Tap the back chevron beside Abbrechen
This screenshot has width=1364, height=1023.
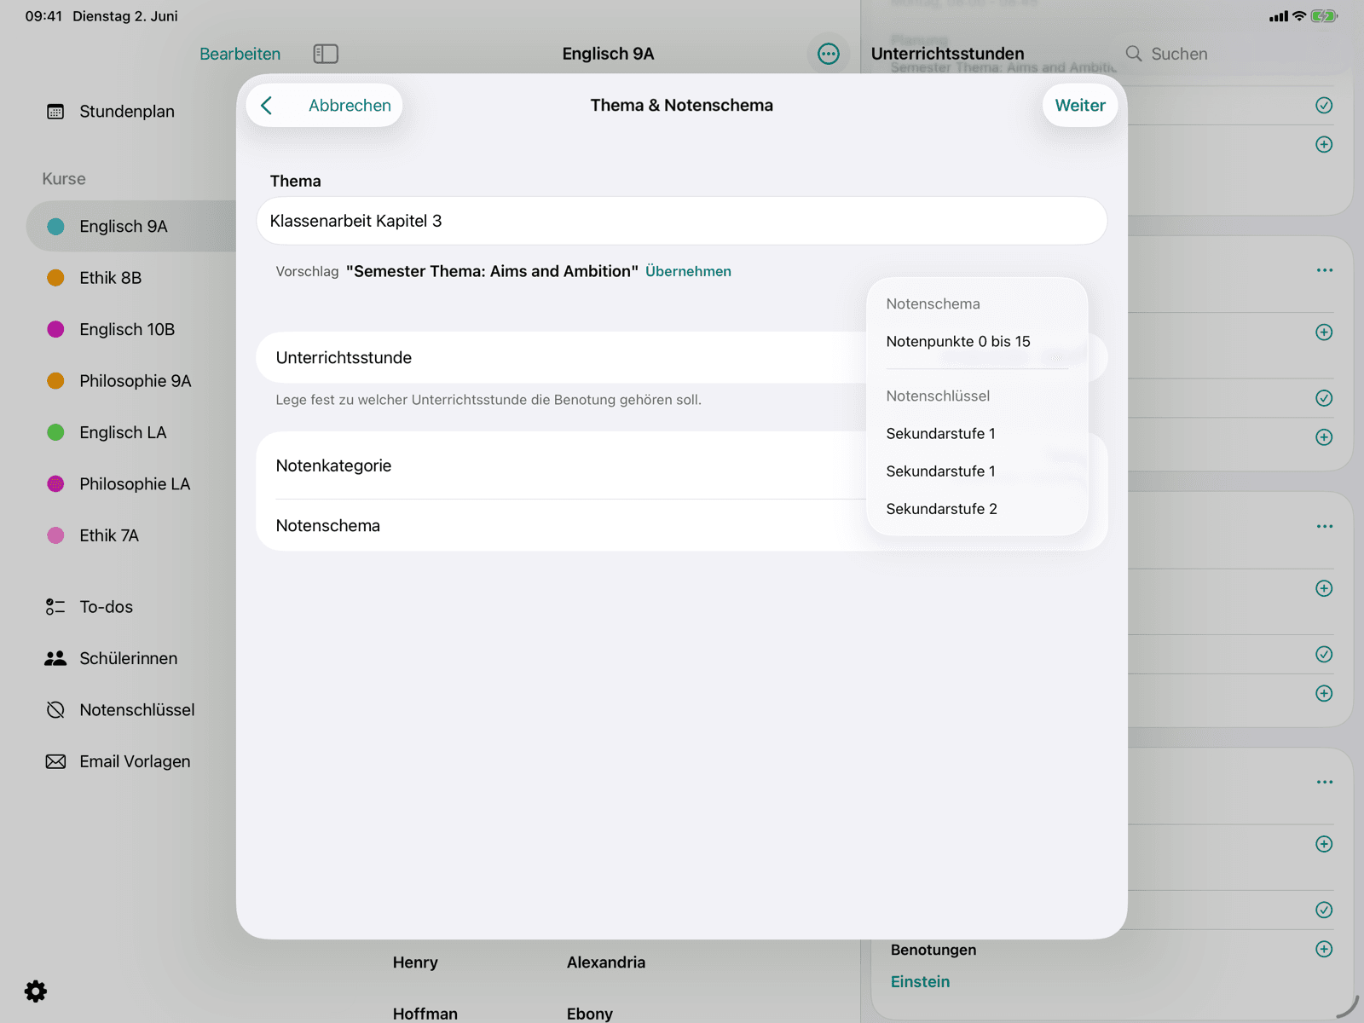(267, 105)
